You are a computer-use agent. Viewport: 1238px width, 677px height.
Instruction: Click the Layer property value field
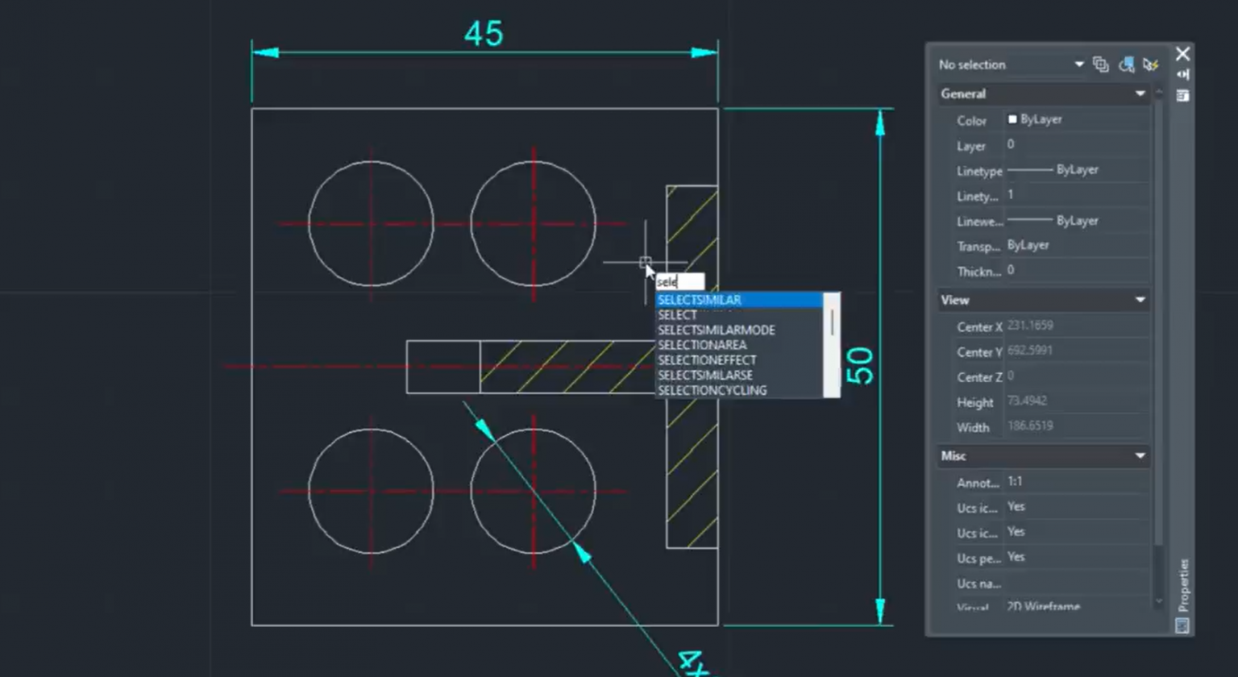[x=1075, y=145]
